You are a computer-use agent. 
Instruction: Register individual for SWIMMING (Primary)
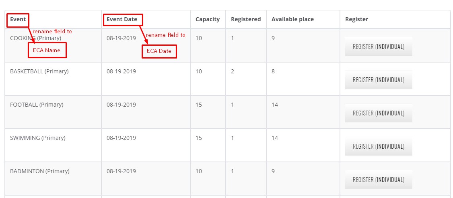pos(378,146)
